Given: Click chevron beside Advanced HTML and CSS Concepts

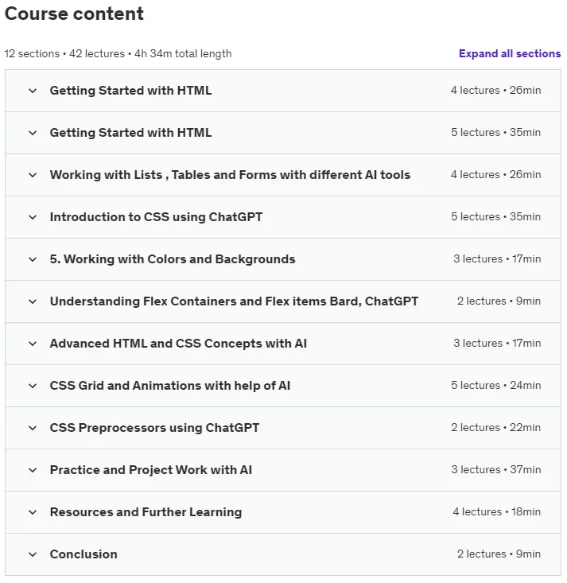Looking at the screenshot, I should tap(33, 344).
